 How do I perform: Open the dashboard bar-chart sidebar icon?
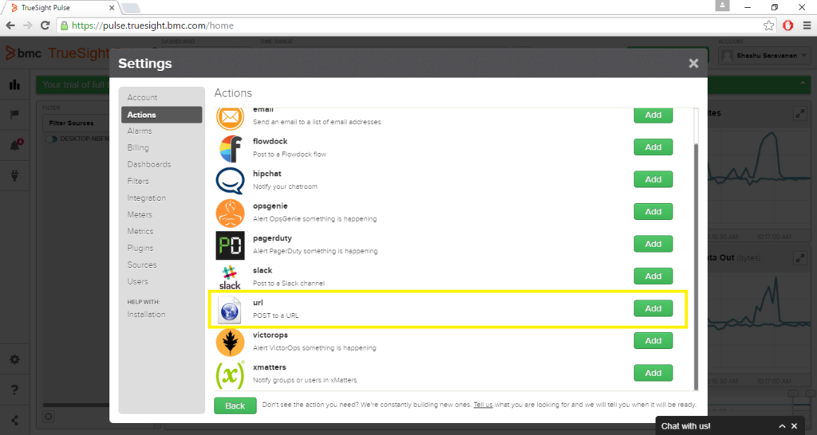point(14,84)
